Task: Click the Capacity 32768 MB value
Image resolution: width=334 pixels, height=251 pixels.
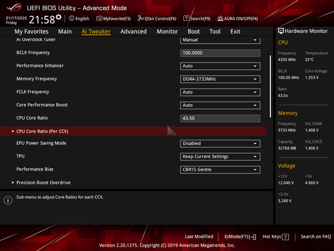Action: 287,148
